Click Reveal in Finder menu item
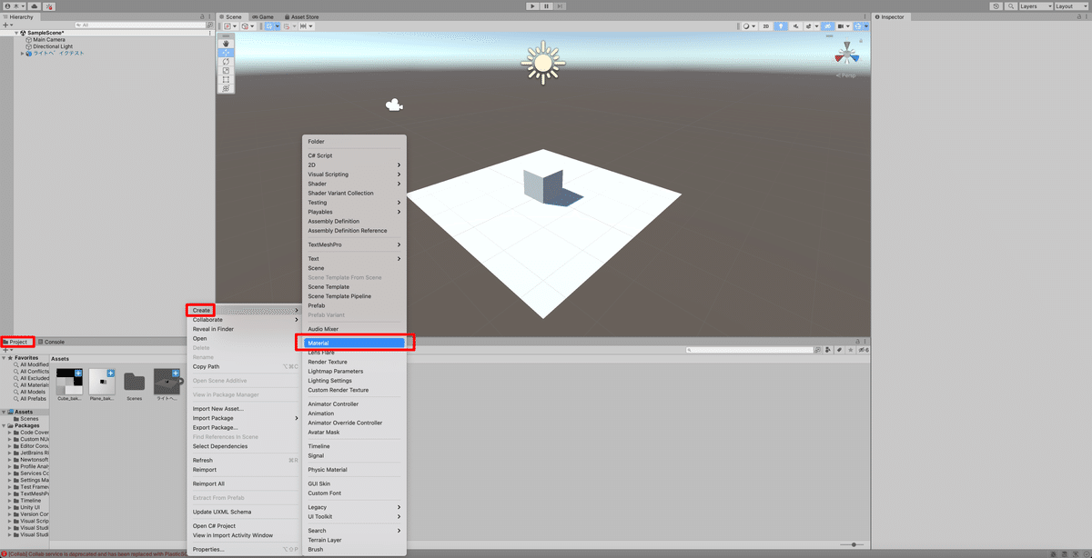Image resolution: width=1092 pixels, height=558 pixels. [244, 329]
